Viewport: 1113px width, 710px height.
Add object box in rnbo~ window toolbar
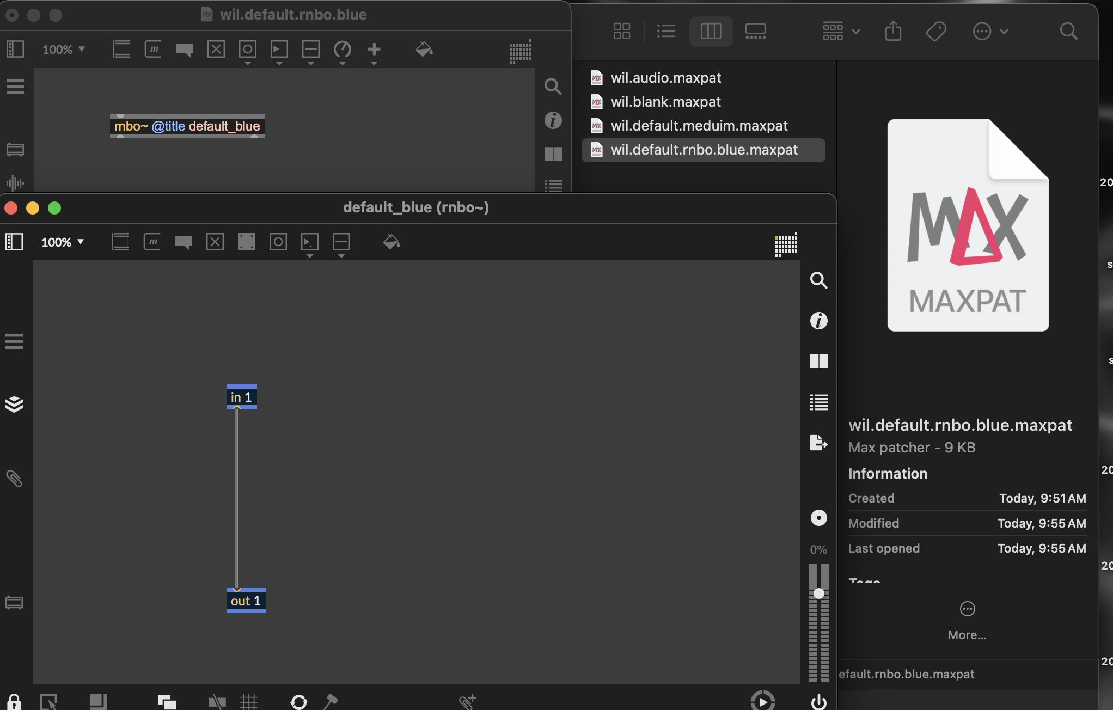pos(120,242)
